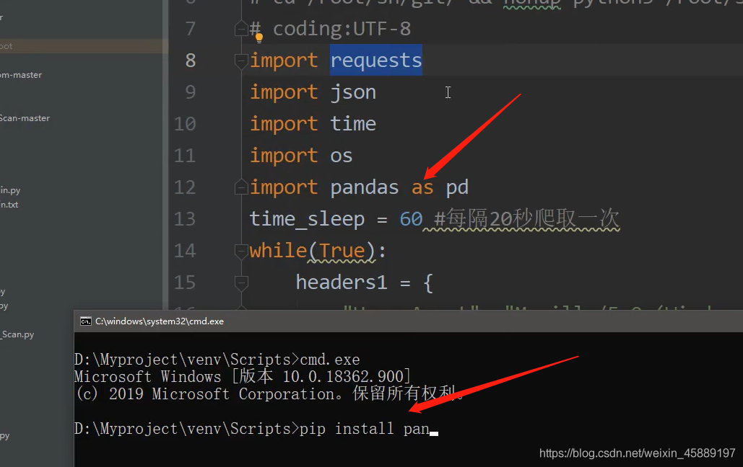
Task: Select the m-master folder in tree
Action: (x=21, y=75)
